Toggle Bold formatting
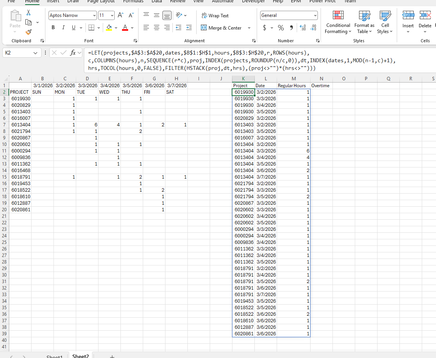 [53, 28]
